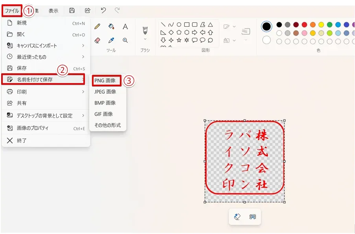Select the Pencil tool
The image size is (355, 234).
coord(97,26)
